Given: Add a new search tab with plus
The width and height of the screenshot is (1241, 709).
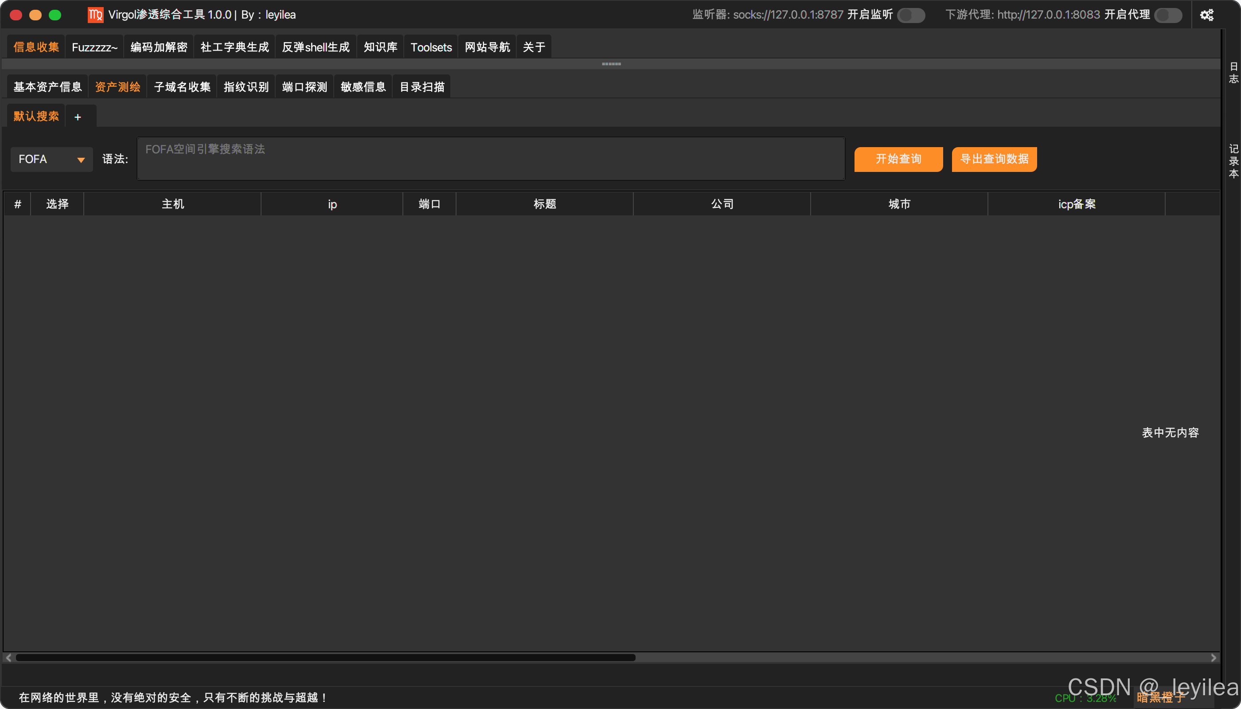Looking at the screenshot, I should (78, 117).
